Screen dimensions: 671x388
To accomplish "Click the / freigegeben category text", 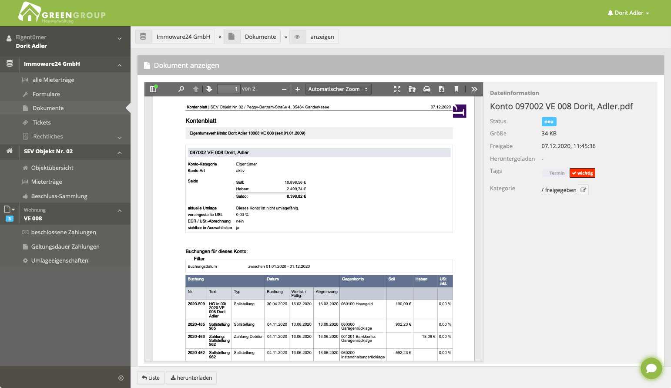I will tap(559, 190).
